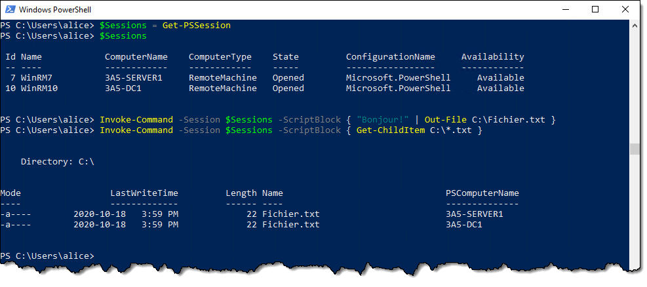The width and height of the screenshot is (647, 287).
Task: Click the PSComputerName column header
Action: pos(482,193)
